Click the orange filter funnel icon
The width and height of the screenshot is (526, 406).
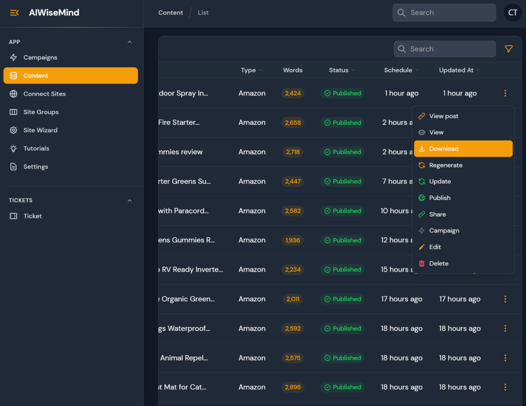509,49
